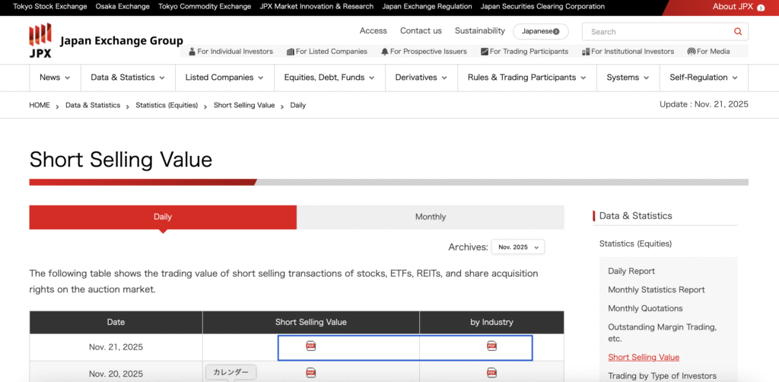
Task: Expand the Data & Statistics menu
Action: click(127, 78)
